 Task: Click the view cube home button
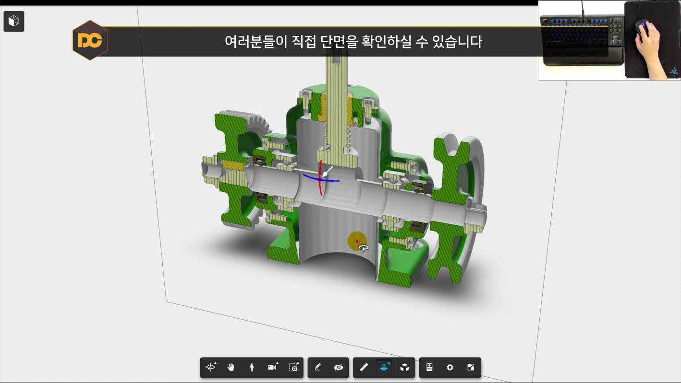tap(14, 21)
